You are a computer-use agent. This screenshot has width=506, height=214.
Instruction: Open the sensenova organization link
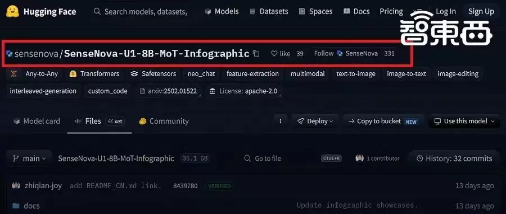37,54
